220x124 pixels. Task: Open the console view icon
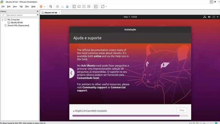[x=96, y=7]
